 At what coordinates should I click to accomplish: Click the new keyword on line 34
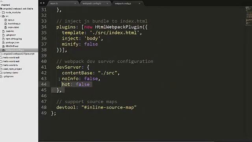coord(88,27)
